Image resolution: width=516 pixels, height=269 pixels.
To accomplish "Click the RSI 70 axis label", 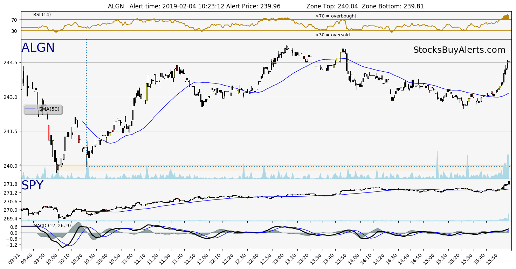I will (x=14, y=20).
